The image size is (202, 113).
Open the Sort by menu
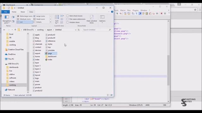pos(57,19)
